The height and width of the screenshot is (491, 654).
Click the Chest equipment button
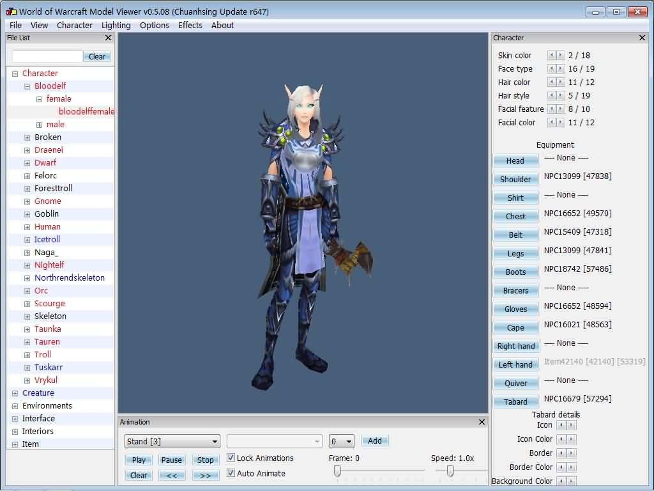(x=515, y=216)
